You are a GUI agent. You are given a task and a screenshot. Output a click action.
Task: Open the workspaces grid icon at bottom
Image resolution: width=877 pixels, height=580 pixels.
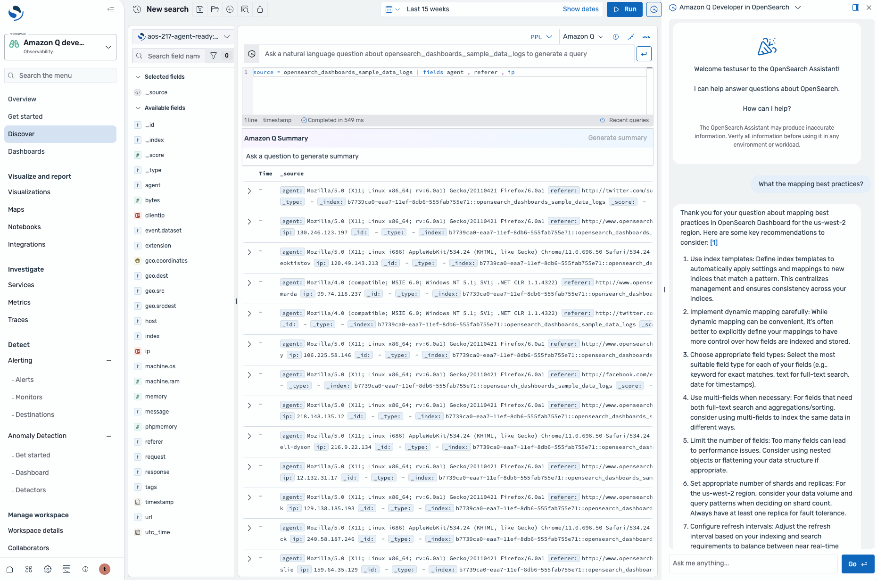[29, 569]
